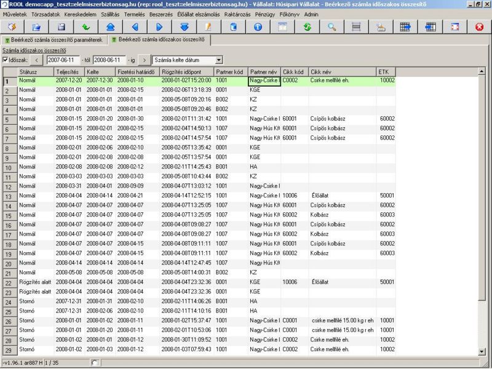Click the blue info toolbar icon
This screenshot has height=369, width=492.
pyautogui.click(x=258, y=27)
